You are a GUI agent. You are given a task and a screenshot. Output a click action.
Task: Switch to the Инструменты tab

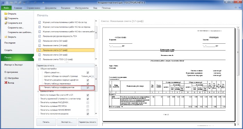tap(82, 8)
